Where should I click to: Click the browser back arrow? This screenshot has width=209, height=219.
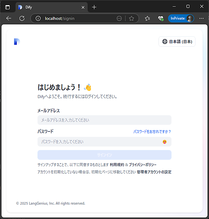tap(9, 18)
